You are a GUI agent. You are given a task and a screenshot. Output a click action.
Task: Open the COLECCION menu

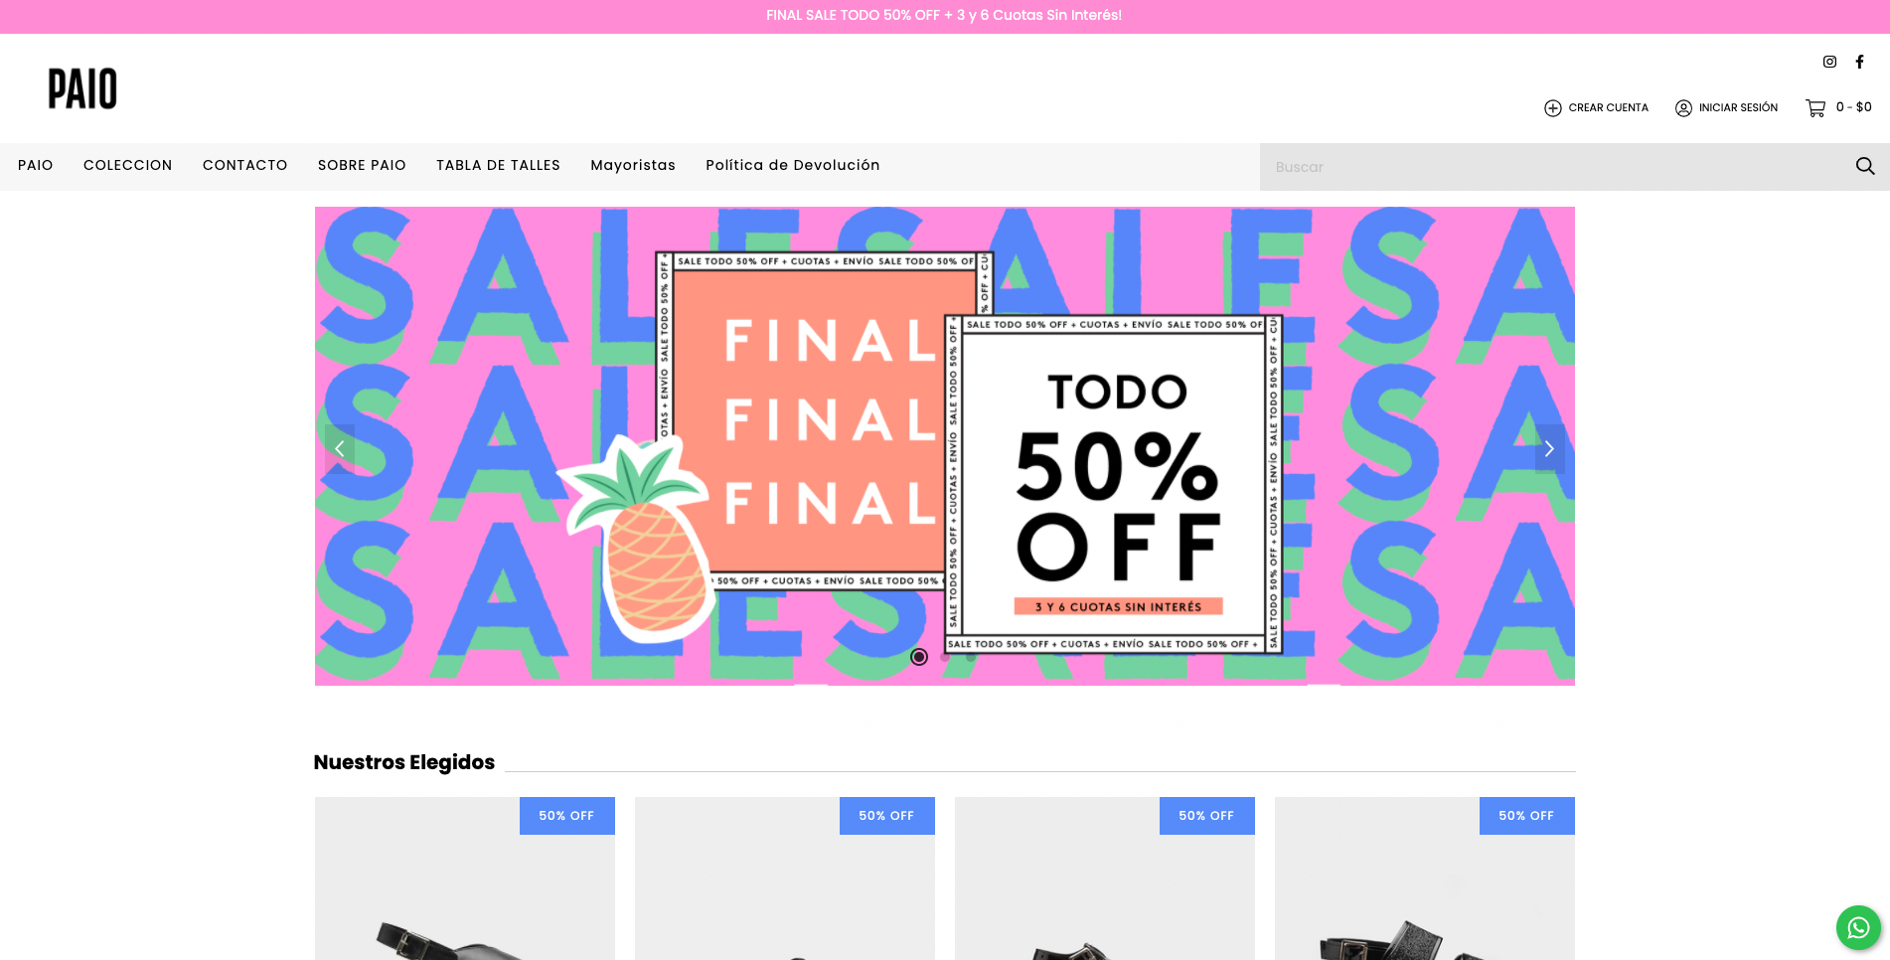click(x=128, y=165)
